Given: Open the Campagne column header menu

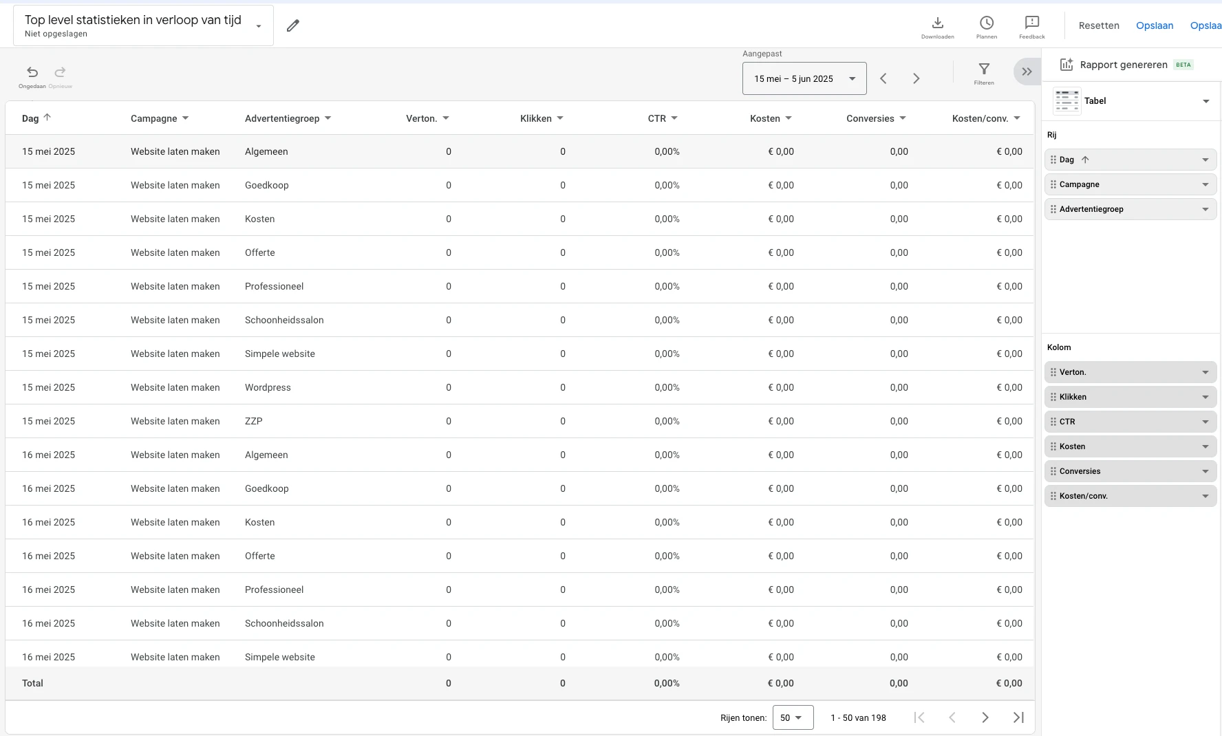Looking at the screenshot, I should (186, 118).
